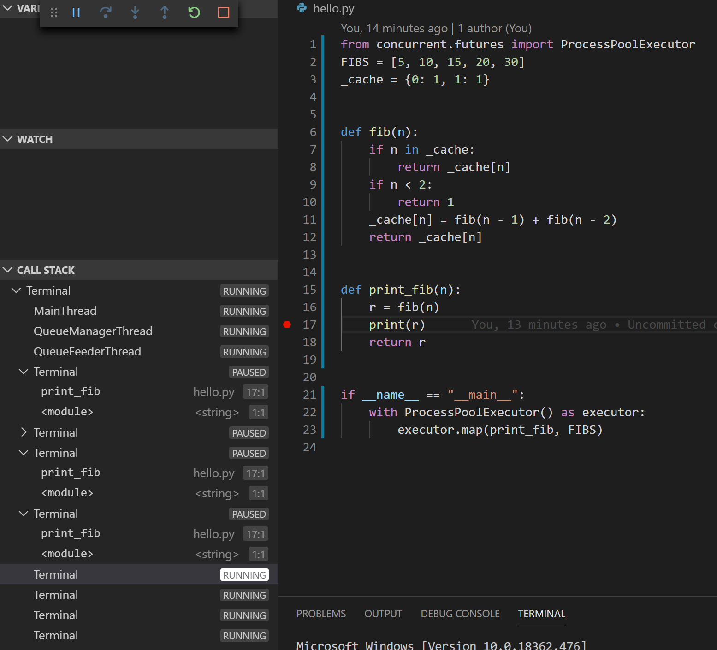Click the Step Out debug icon
Image resolution: width=717 pixels, height=650 pixels.
(x=165, y=12)
